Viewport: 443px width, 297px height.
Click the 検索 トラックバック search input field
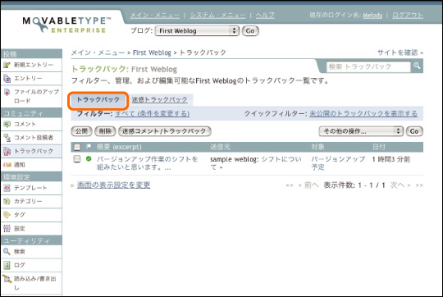[x=368, y=66]
